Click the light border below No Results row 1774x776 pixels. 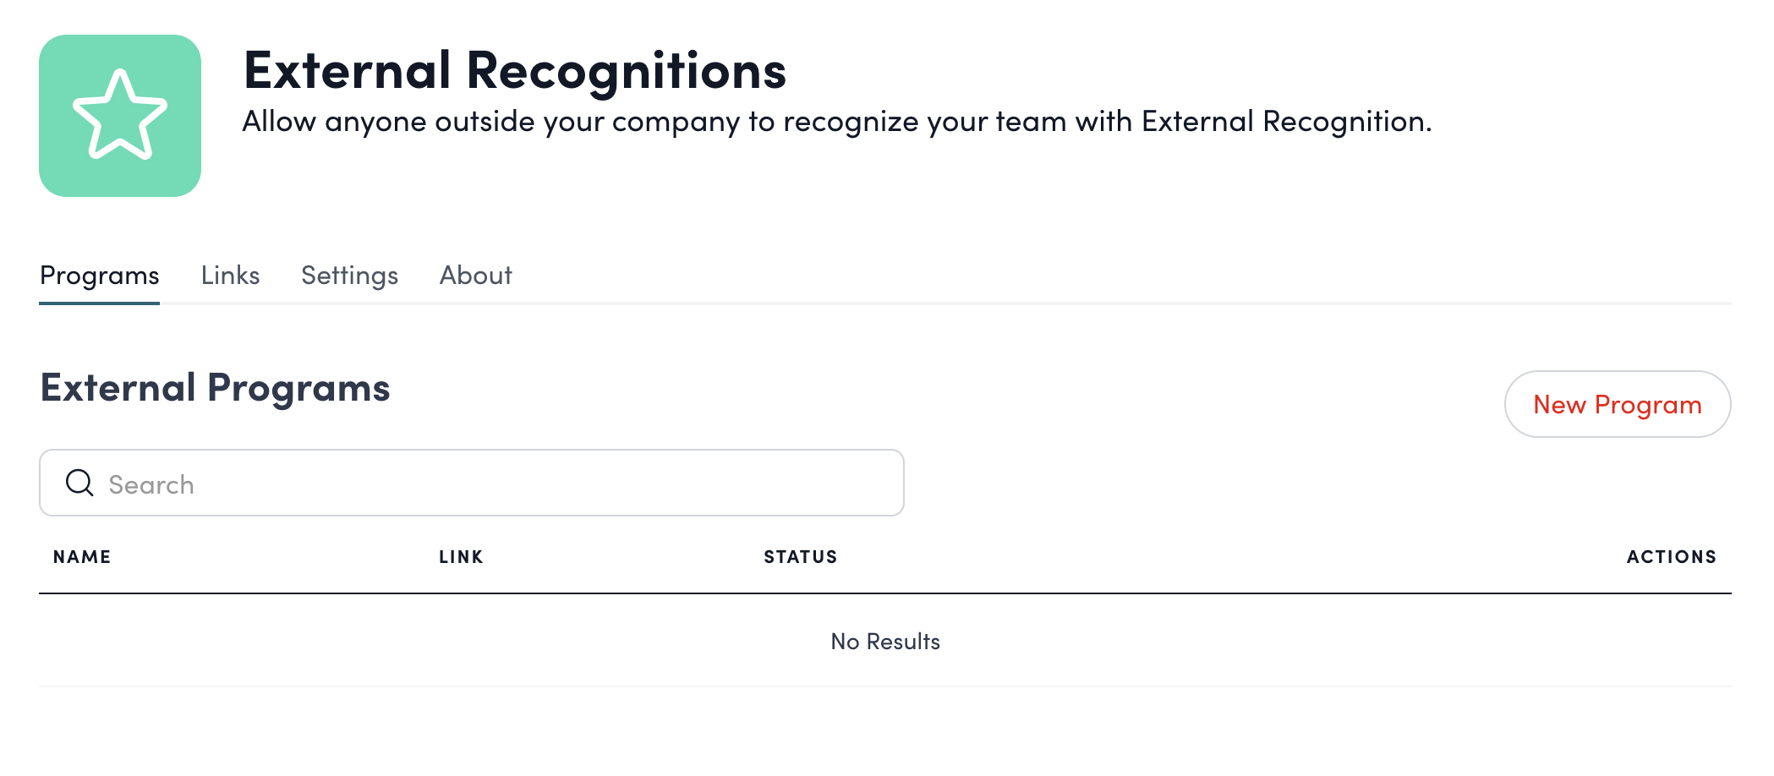click(884, 686)
